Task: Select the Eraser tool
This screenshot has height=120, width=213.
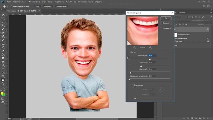Action: pos(3,51)
